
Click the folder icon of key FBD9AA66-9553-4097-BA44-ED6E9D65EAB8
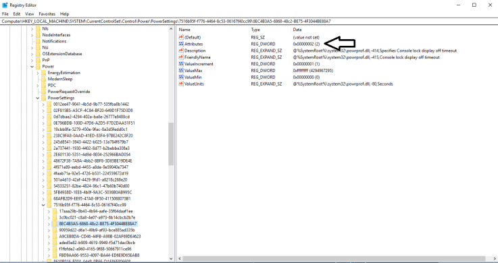(55, 256)
